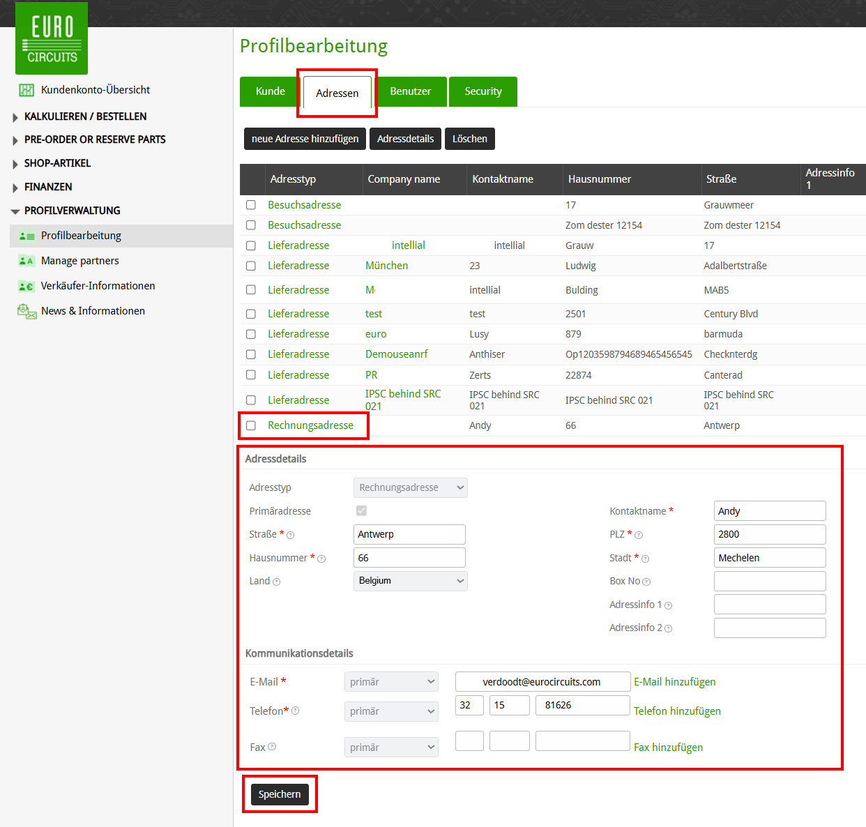Click the E-Mail hinzufügen link
Image resolution: width=866 pixels, height=827 pixels.
coord(674,682)
